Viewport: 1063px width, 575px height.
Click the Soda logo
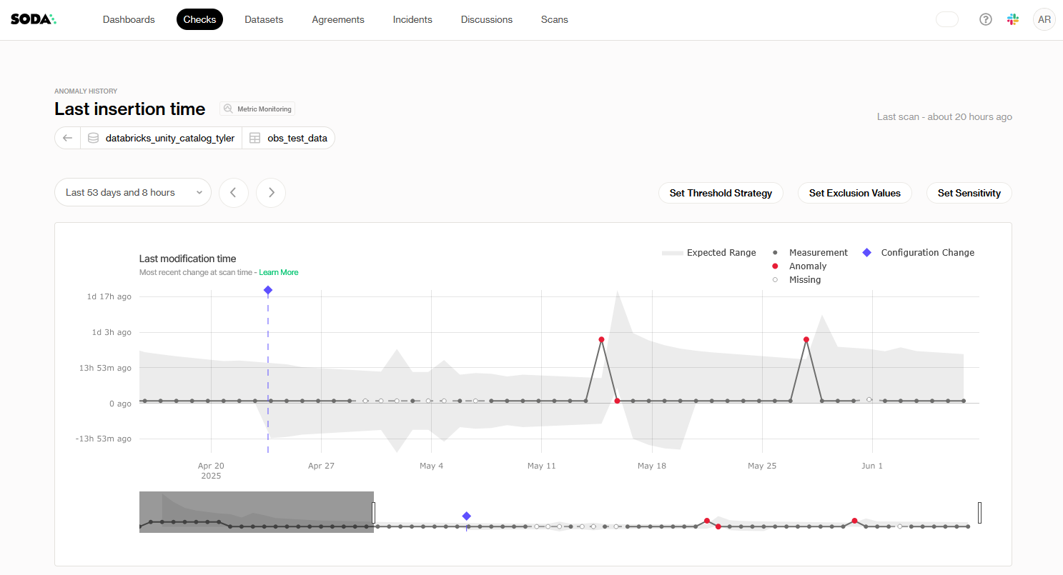pyautogui.click(x=33, y=19)
